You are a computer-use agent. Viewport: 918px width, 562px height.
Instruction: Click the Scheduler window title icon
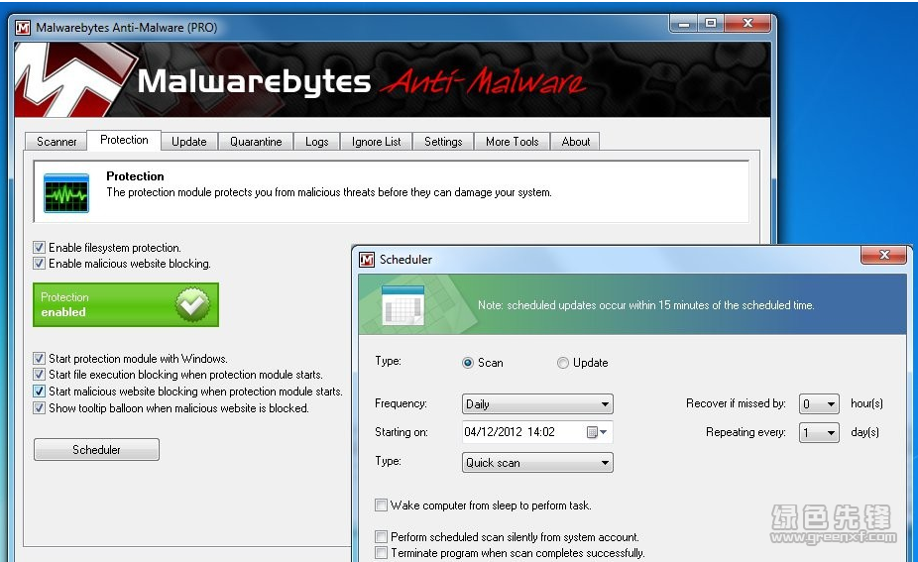(x=367, y=260)
